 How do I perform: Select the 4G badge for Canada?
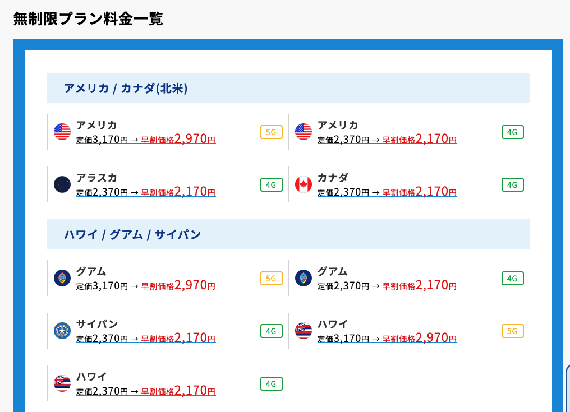513,185
